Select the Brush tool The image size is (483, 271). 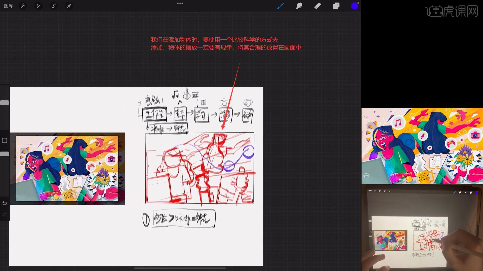(x=280, y=6)
